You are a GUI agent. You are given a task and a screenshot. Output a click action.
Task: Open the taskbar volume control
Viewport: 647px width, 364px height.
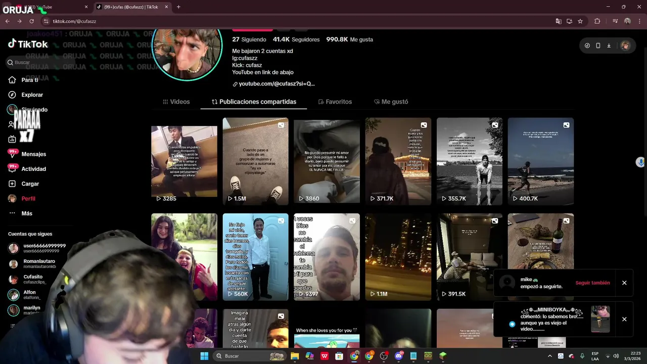pyautogui.click(x=616, y=356)
